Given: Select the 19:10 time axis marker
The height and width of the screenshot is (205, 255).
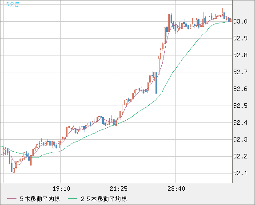Looking at the screenshot, I should [x=61, y=189].
